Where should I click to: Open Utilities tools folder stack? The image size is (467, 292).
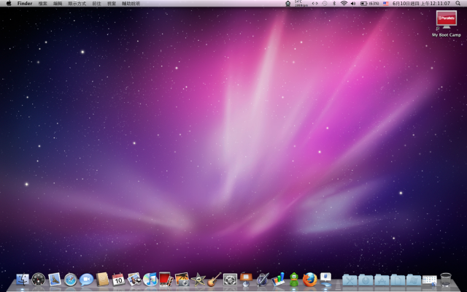coord(350,280)
